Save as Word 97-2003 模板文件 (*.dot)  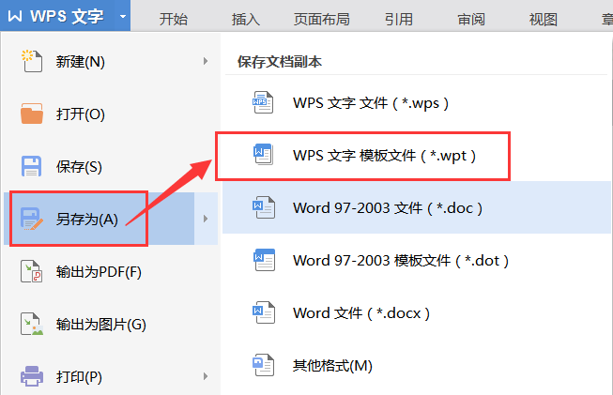tap(417, 260)
